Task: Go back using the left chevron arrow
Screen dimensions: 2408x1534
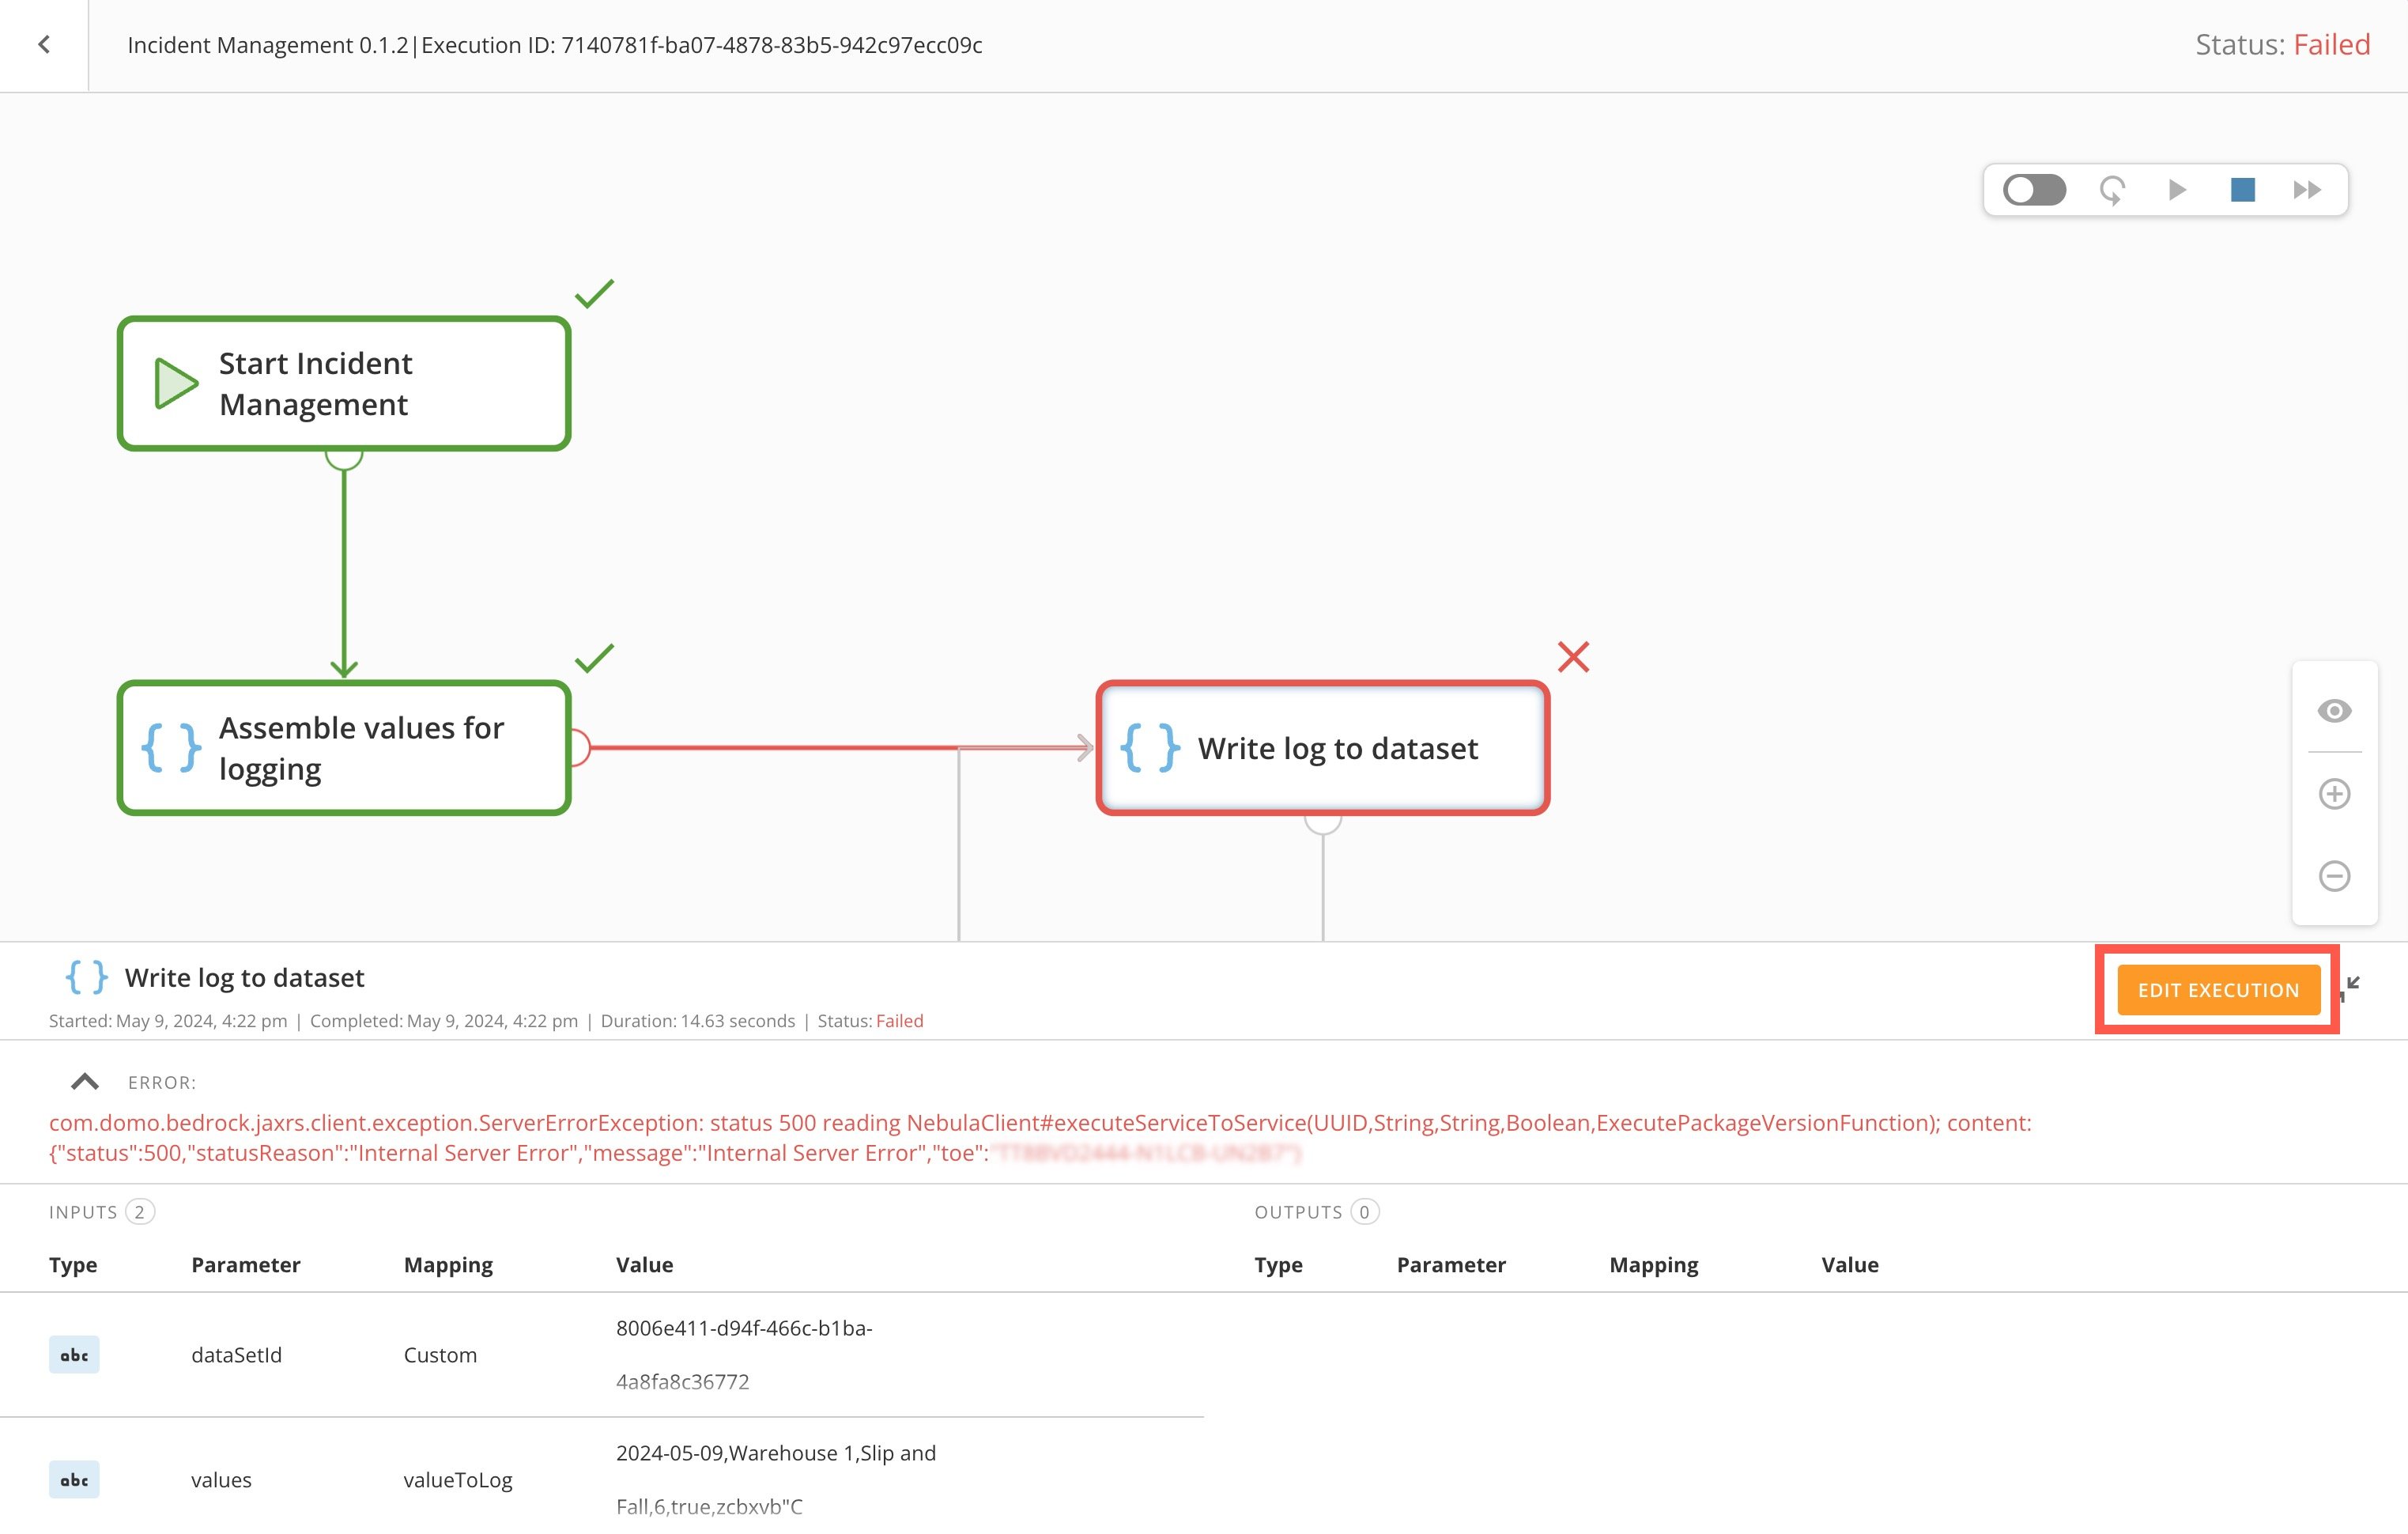Action: tap(44, 44)
